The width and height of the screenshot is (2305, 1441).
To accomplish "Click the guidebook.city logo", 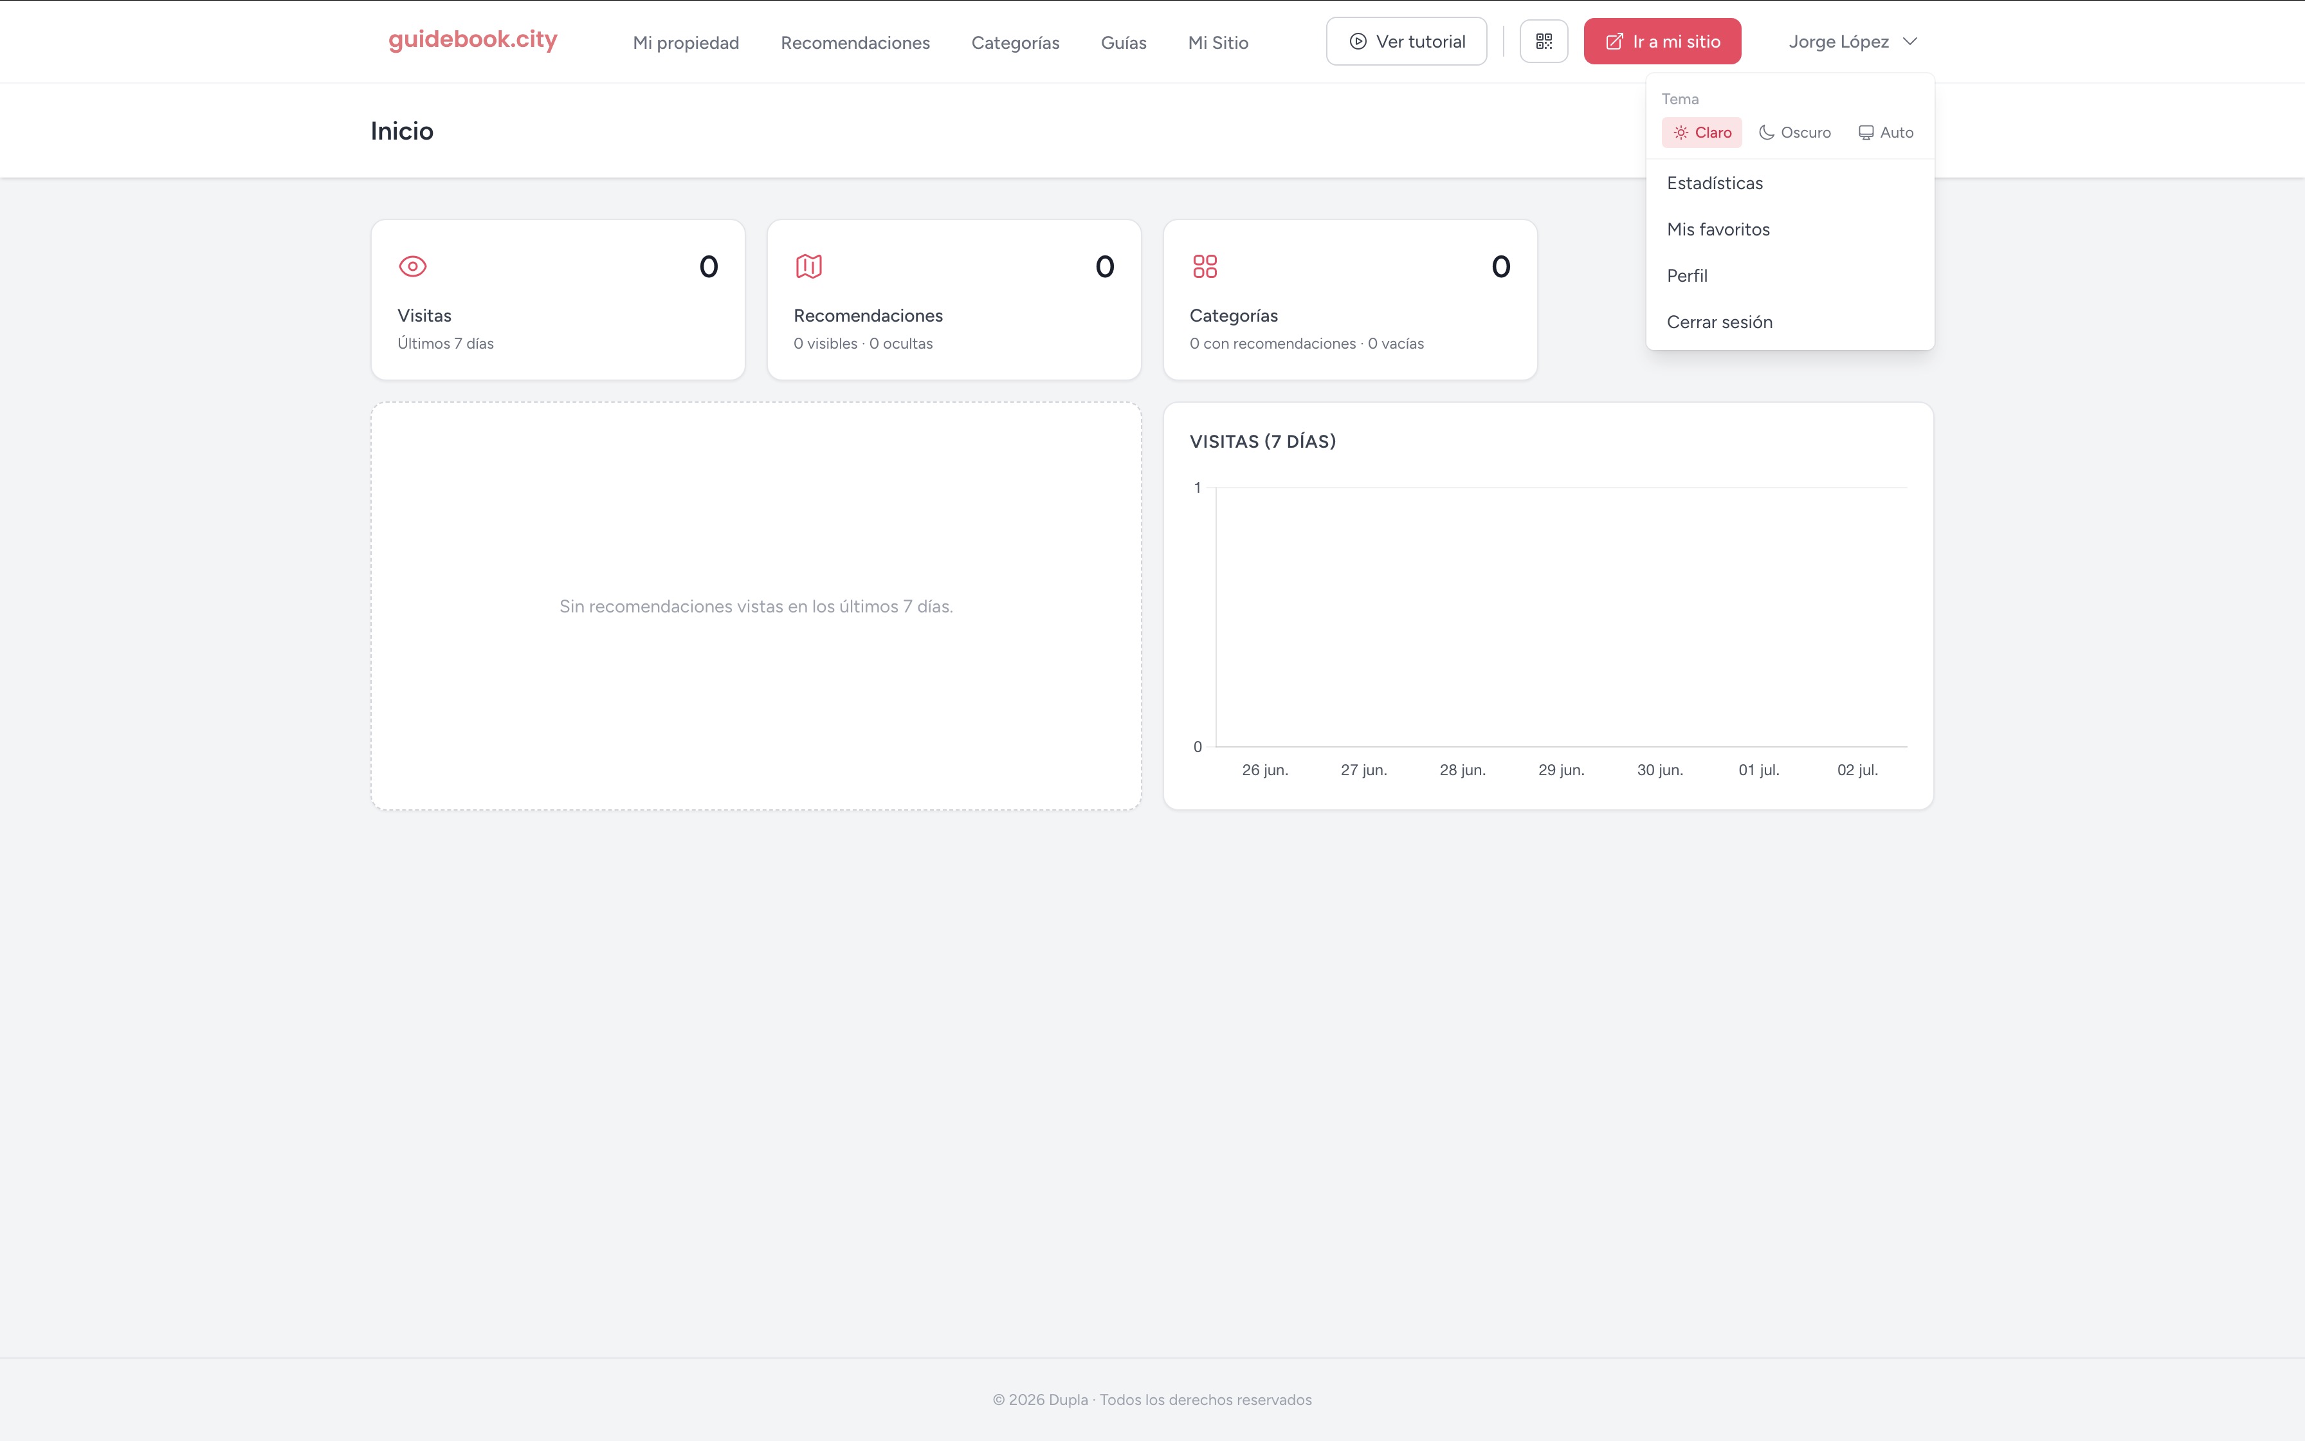I will tap(473, 40).
